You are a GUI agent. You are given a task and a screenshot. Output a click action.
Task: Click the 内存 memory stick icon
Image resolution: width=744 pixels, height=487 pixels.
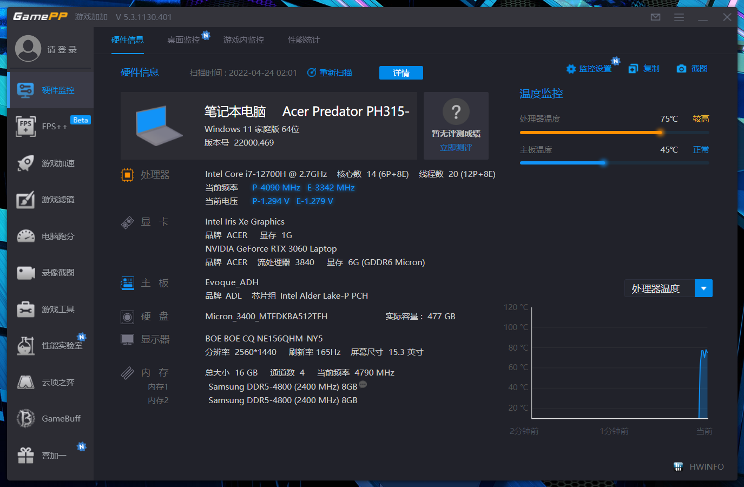coord(127,373)
